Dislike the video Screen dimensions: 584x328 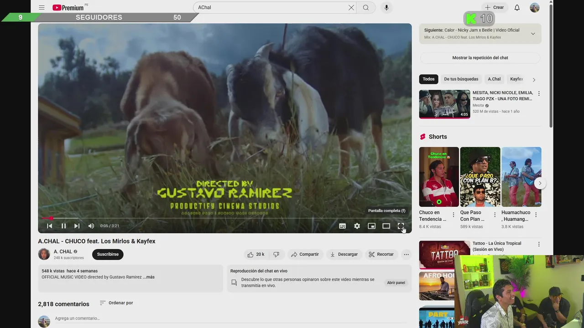coord(276,254)
